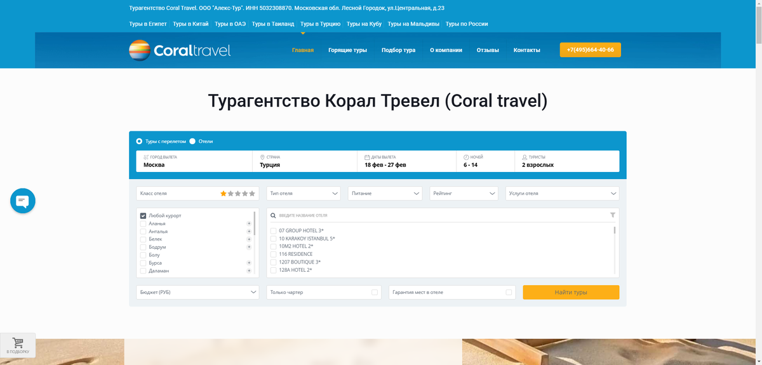Open the 'Туры в Египет' link
Image resolution: width=762 pixels, height=365 pixels.
coord(148,24)
